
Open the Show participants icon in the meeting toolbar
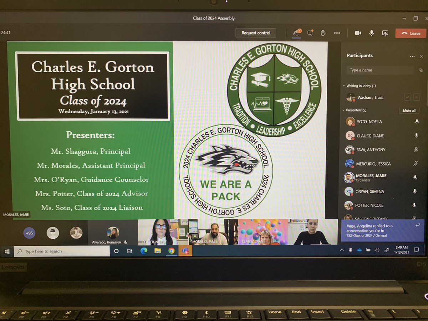[296, 33]
